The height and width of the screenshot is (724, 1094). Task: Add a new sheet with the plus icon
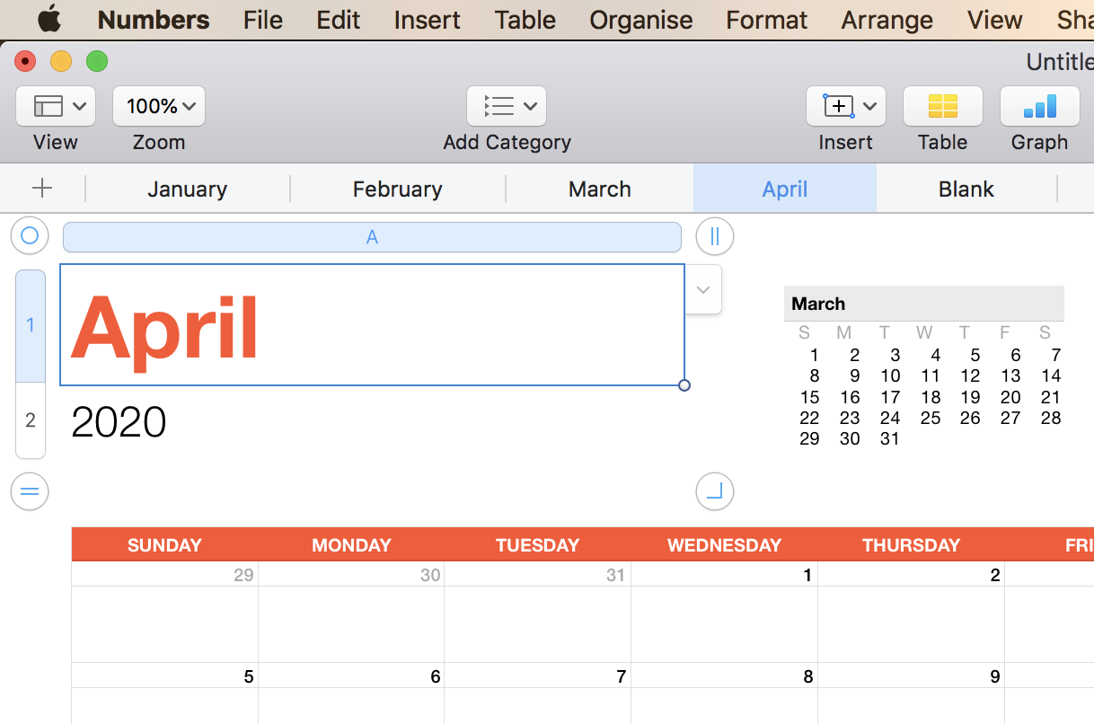tap(42, 188)
